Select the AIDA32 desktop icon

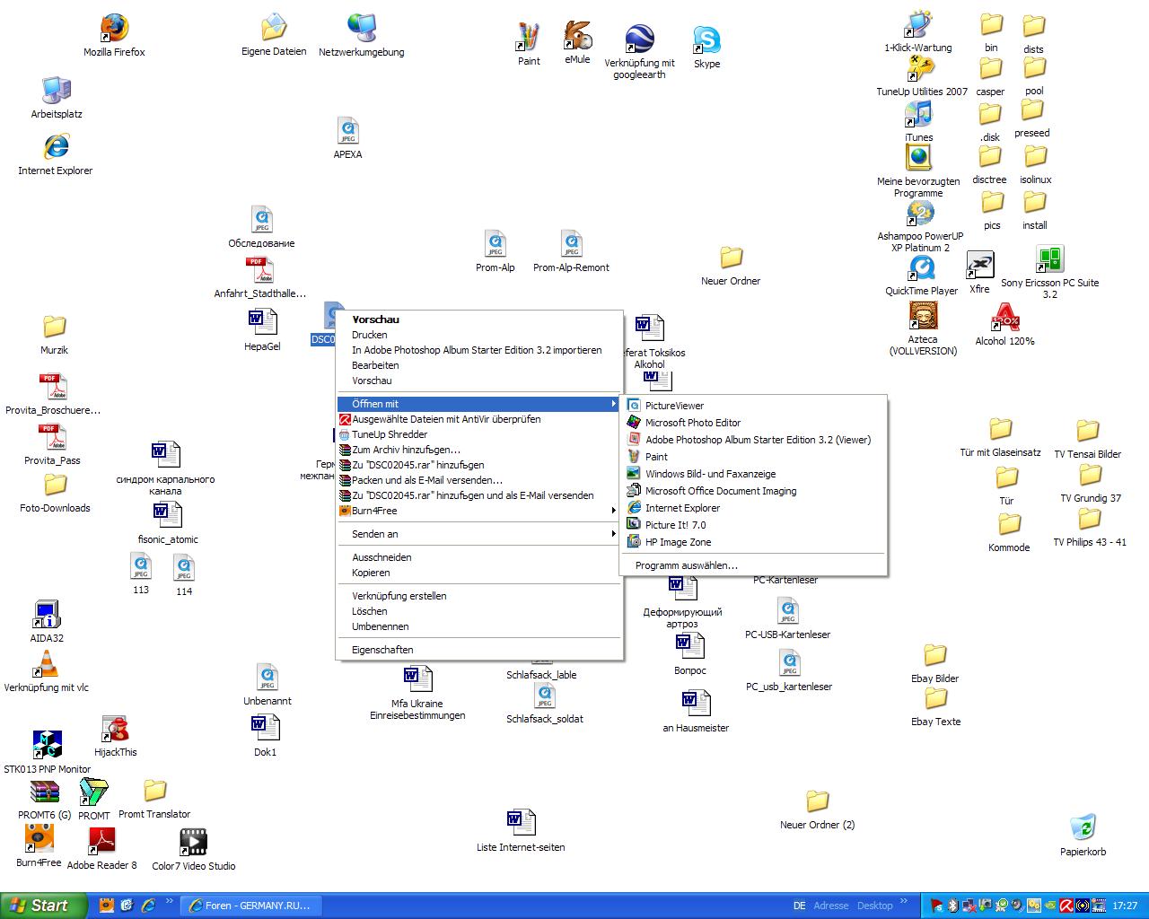tap(47, 615)
